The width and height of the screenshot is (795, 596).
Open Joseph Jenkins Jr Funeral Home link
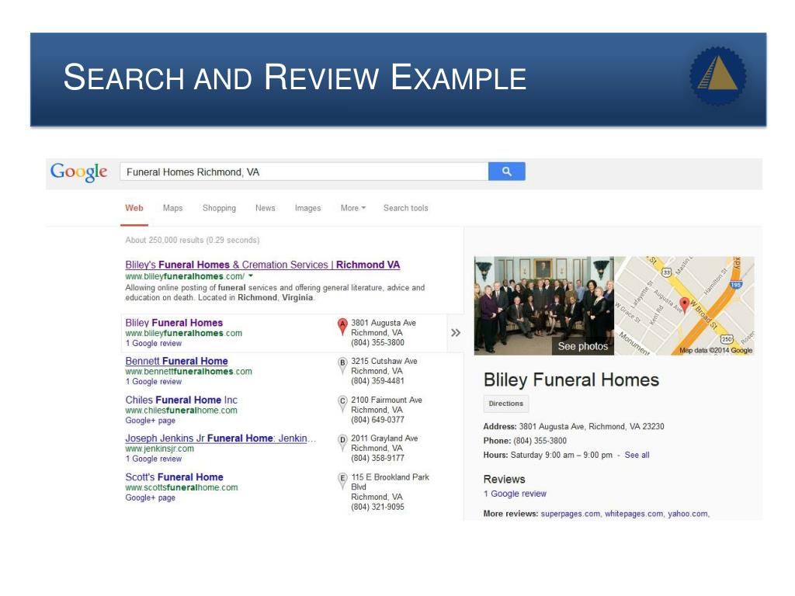[x=220, y=438]
